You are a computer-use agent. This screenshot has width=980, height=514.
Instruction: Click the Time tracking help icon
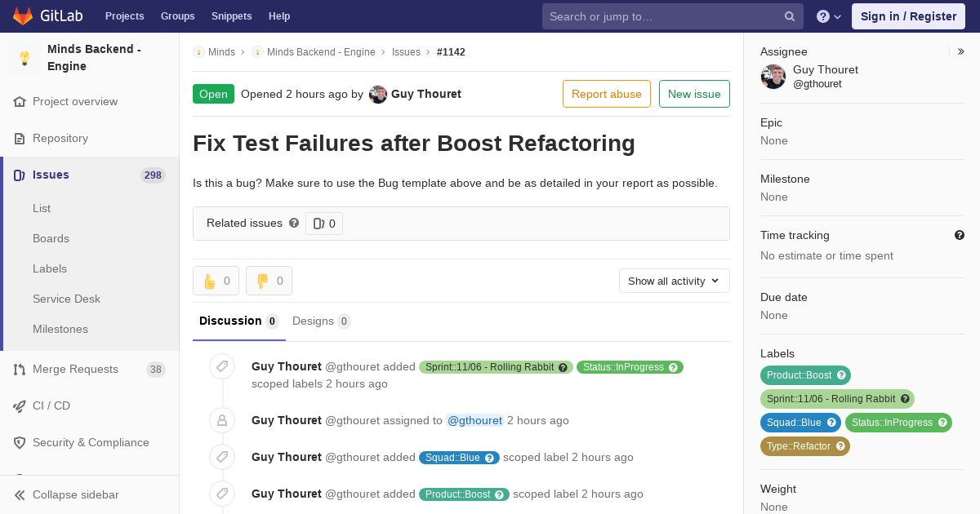point(960,235)
